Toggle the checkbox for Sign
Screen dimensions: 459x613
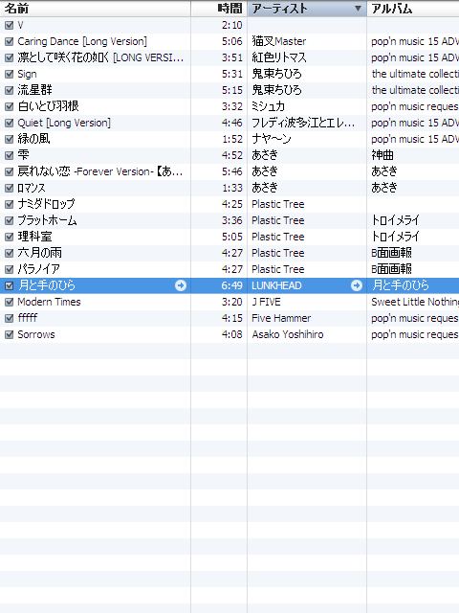(9, 75)
